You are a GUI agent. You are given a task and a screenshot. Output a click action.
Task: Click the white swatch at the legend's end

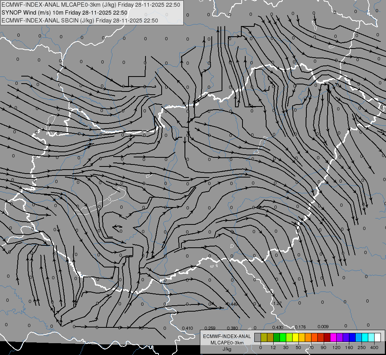click(378, 337)
